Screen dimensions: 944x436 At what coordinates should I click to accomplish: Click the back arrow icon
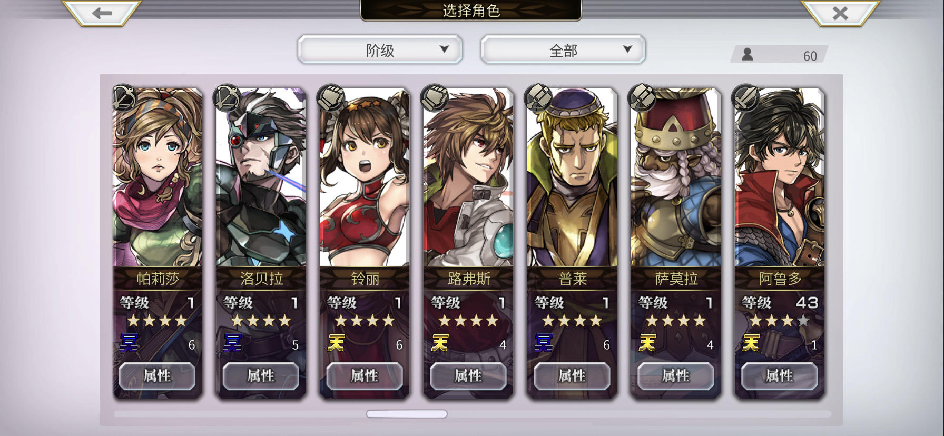[102, 13]
